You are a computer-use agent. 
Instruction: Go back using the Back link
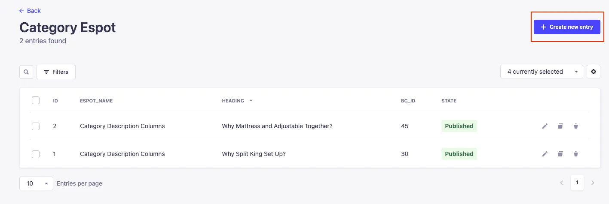(30, 11)
